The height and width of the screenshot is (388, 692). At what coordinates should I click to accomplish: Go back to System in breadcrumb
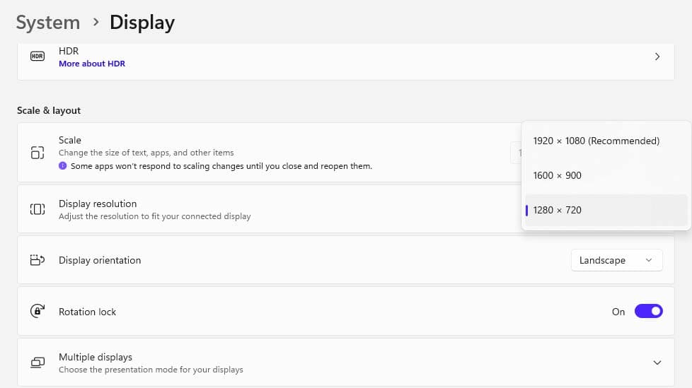coord(47,23)
